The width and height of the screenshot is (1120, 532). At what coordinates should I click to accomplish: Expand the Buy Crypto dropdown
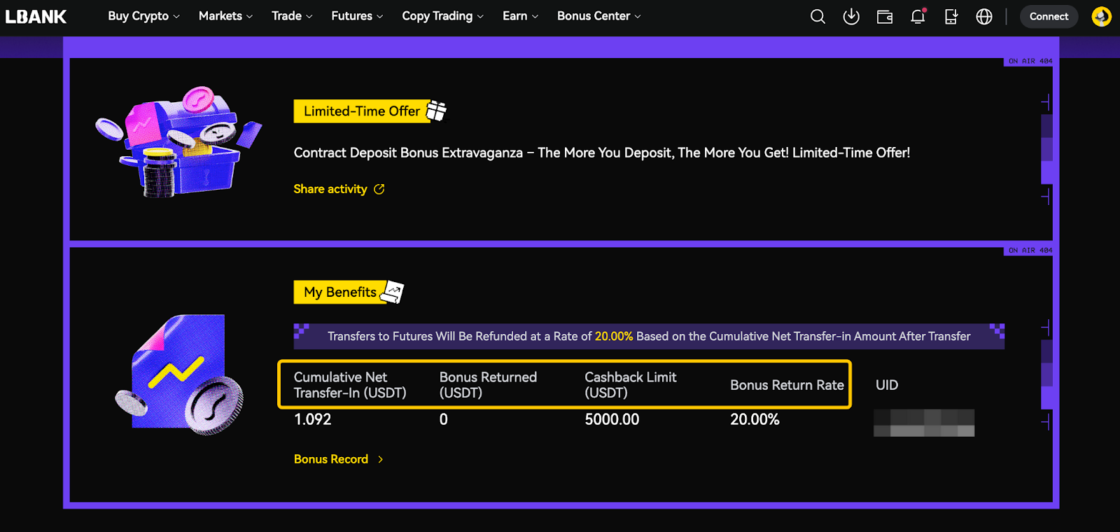[143, 16]
